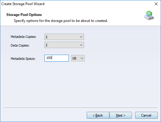Cancel the storage pool wizard
Screen dimensions: 161x122
[146, 115]
